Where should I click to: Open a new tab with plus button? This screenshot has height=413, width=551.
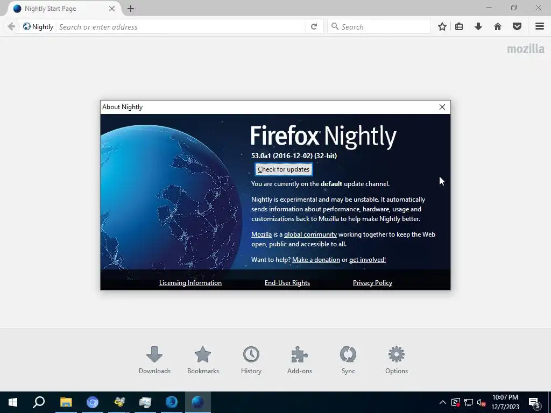tap(131, 9)
